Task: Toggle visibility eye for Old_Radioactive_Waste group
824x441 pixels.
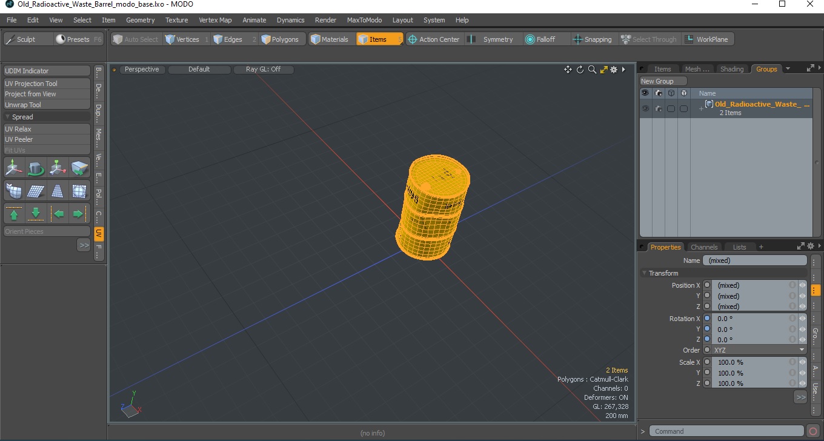Action: pos(645,108)
